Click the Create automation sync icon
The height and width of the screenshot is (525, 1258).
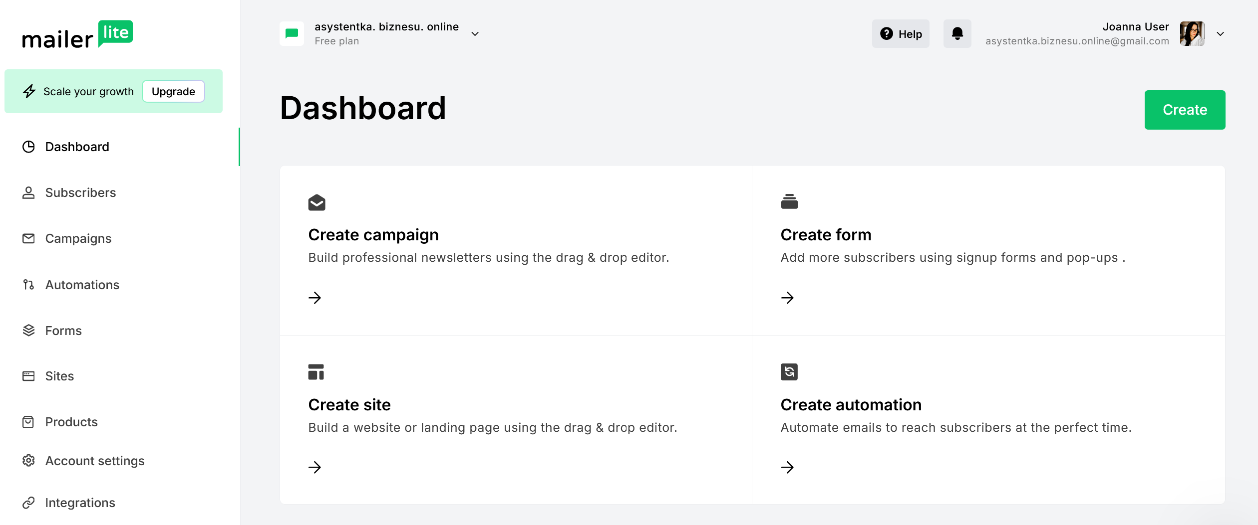click(789, 372)
